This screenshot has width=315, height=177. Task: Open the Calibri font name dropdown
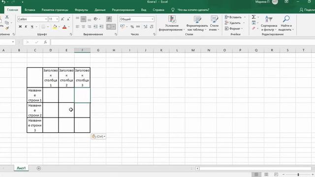click(46, 19)
